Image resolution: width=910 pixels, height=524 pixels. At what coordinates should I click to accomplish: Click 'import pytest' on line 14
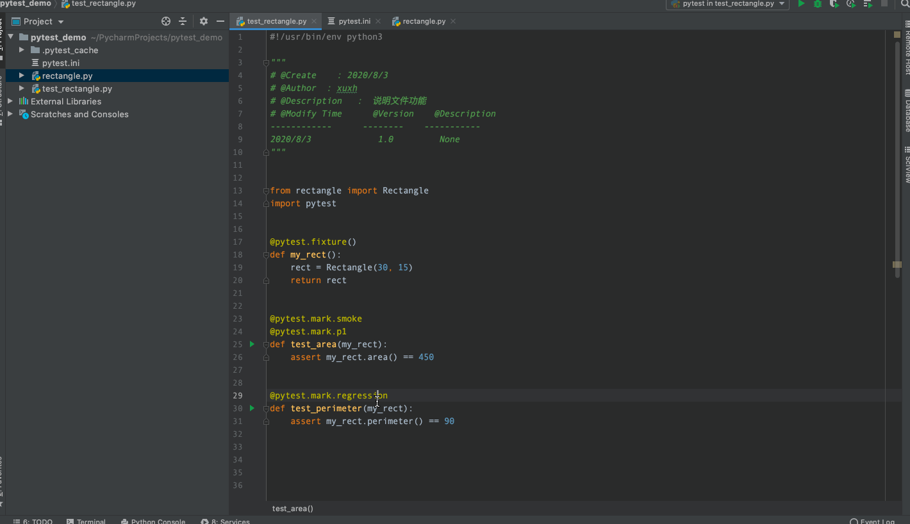point(303,203)
